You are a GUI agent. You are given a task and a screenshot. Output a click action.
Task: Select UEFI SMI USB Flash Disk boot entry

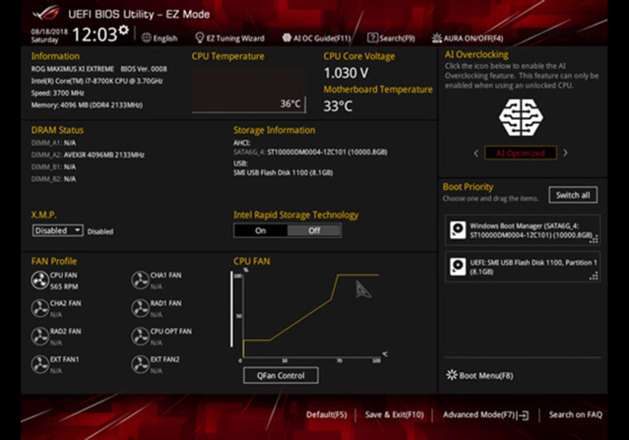click(523, 267)
